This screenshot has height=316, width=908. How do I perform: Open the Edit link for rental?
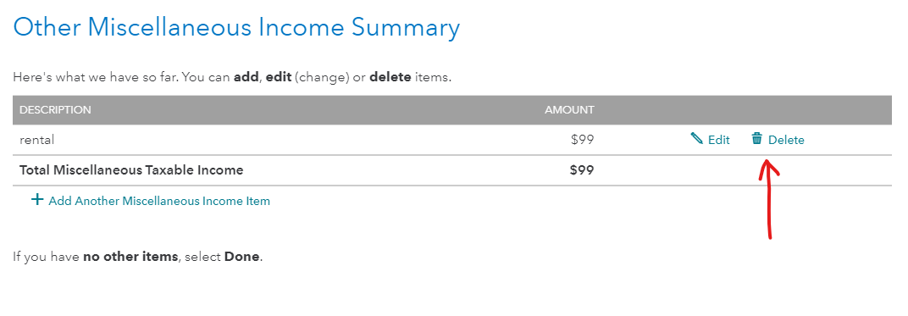718,140
